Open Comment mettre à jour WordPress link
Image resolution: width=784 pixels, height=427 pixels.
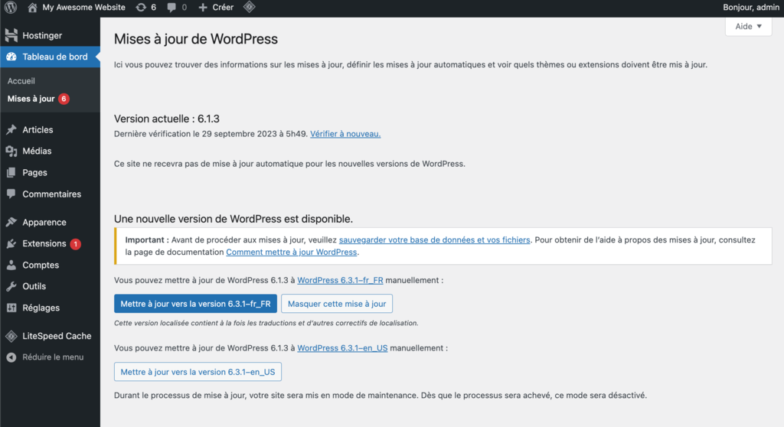(292, 252)
